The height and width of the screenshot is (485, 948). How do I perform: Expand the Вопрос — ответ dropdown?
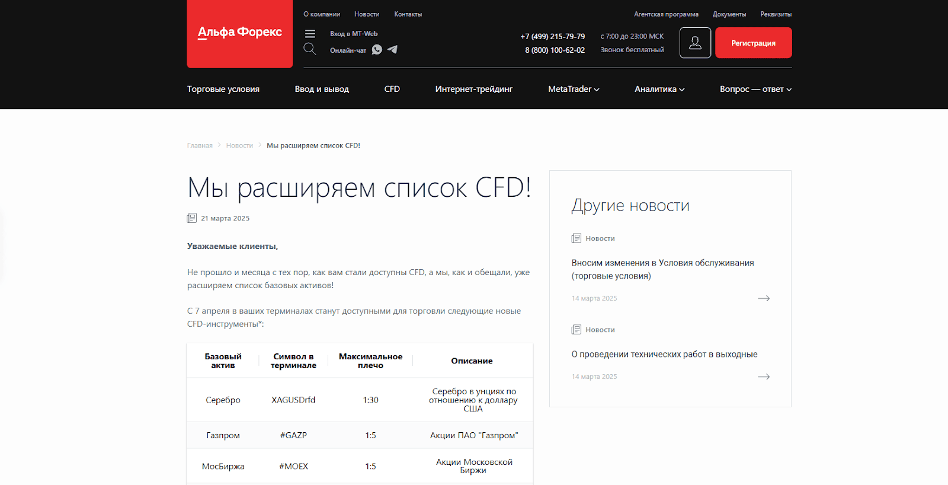755,89
